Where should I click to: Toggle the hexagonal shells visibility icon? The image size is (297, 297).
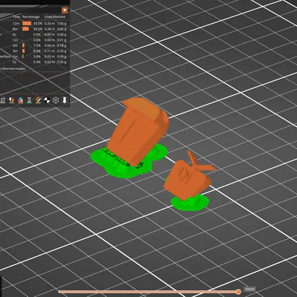56,100
